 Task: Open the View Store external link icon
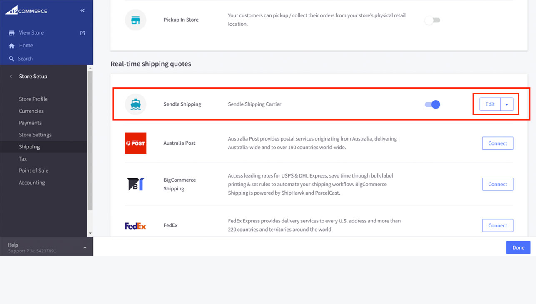click(x=82, y=33)
